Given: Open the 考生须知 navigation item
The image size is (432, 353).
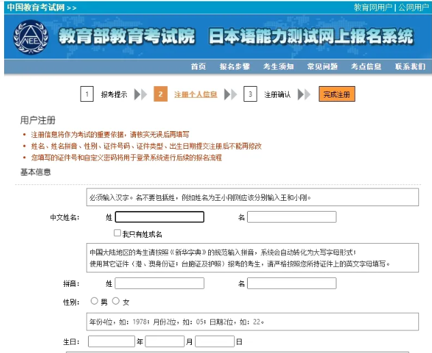Looking at the screenshot, I should 278,66.
